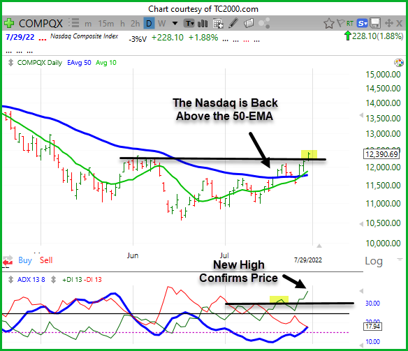408x351 pixels.
Task: Select the pencil drawing tool
Action: [233, 24]
